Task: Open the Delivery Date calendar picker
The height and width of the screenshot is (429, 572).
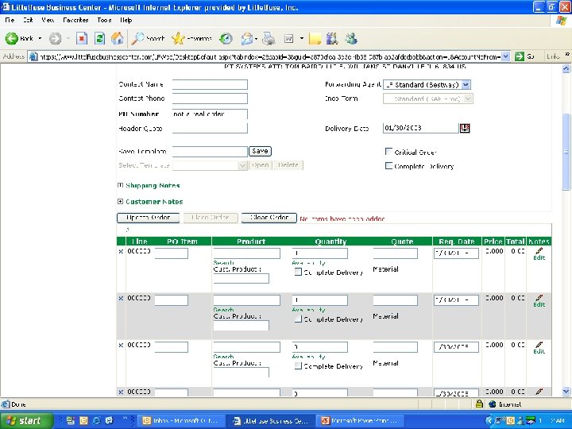Action: click(465, 128)
